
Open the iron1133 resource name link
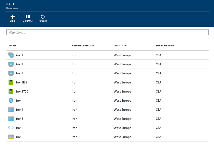click(22, 82)
